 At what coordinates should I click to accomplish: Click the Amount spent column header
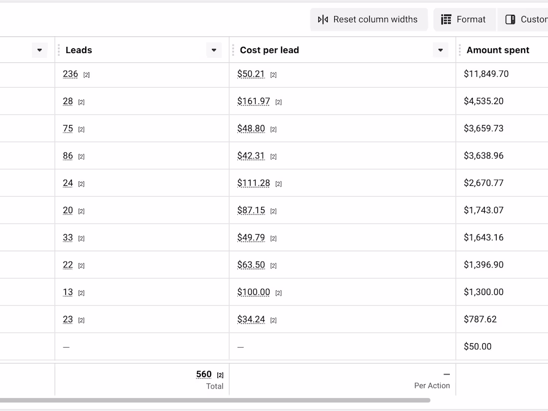click(x=498, y=50)
